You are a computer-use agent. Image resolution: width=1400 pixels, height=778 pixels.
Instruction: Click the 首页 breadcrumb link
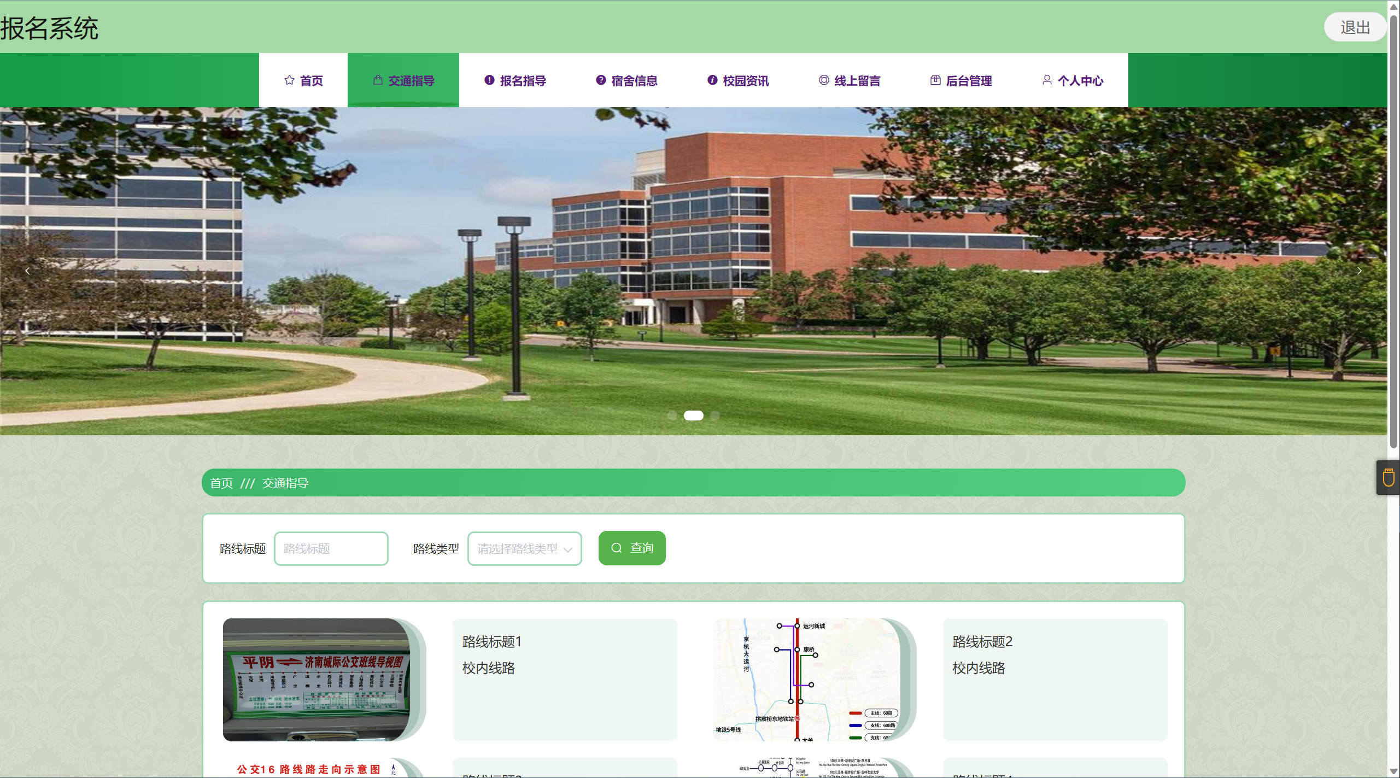[x=221, y=483]
